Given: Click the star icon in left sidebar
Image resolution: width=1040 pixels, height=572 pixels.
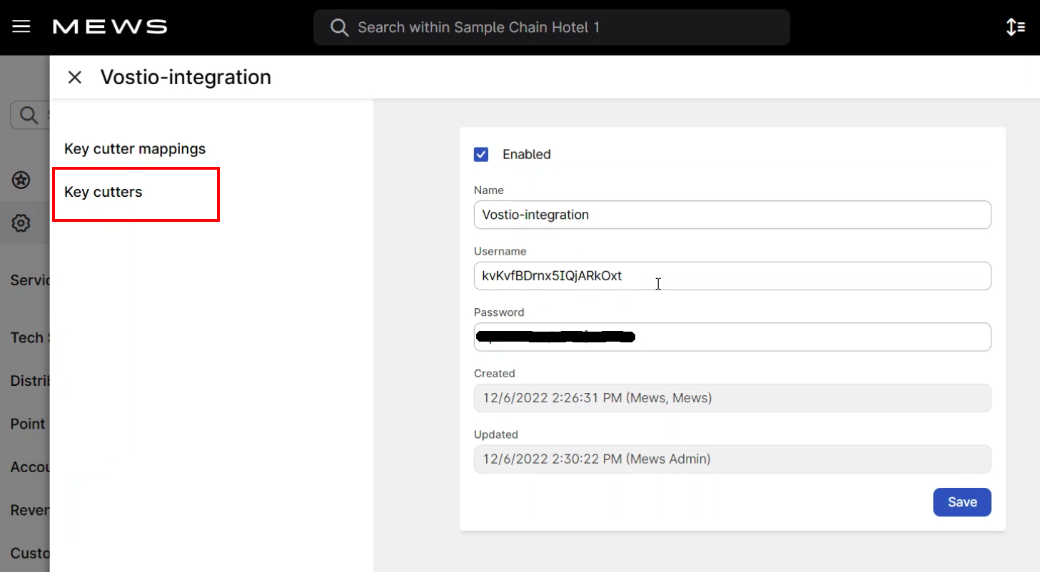Looking at the screenshot, I should [x=21, y=180].
